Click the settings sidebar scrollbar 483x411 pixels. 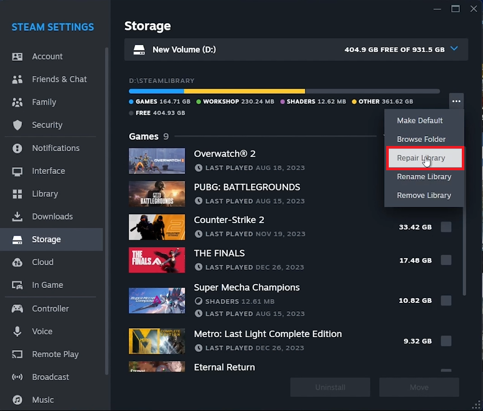pos(107,211)
